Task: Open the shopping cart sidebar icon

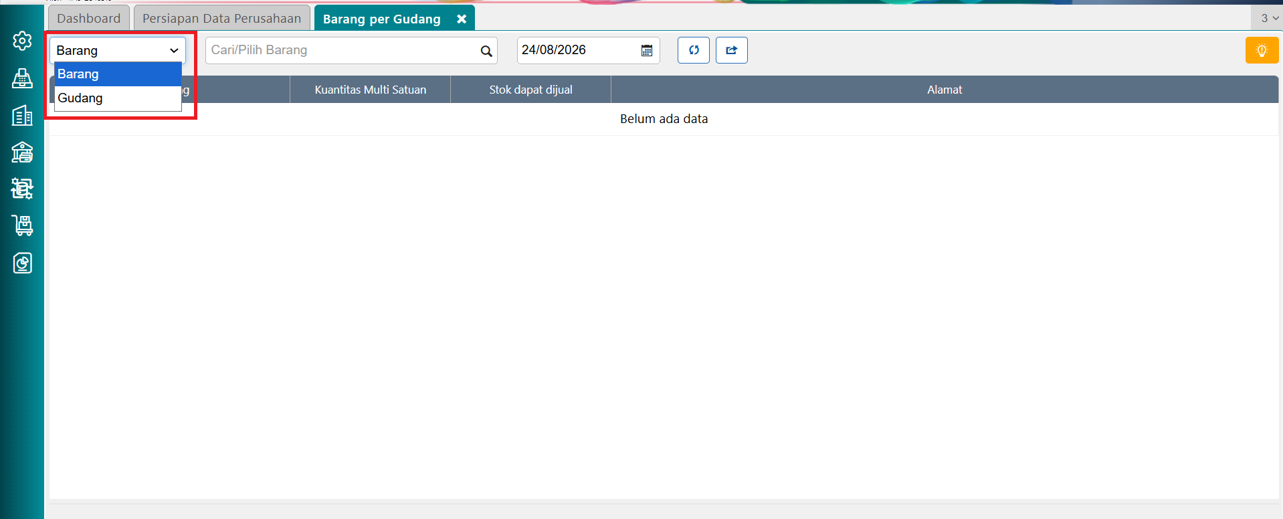Action: click(22, 225)
